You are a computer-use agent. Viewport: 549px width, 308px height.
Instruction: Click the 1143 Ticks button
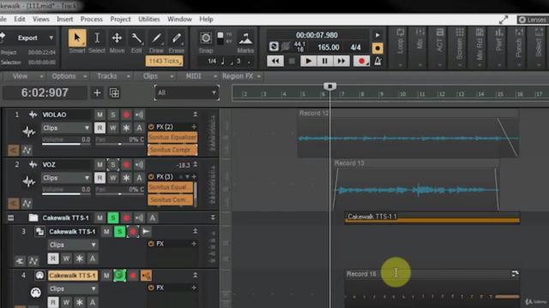click(x=164, y=61)
